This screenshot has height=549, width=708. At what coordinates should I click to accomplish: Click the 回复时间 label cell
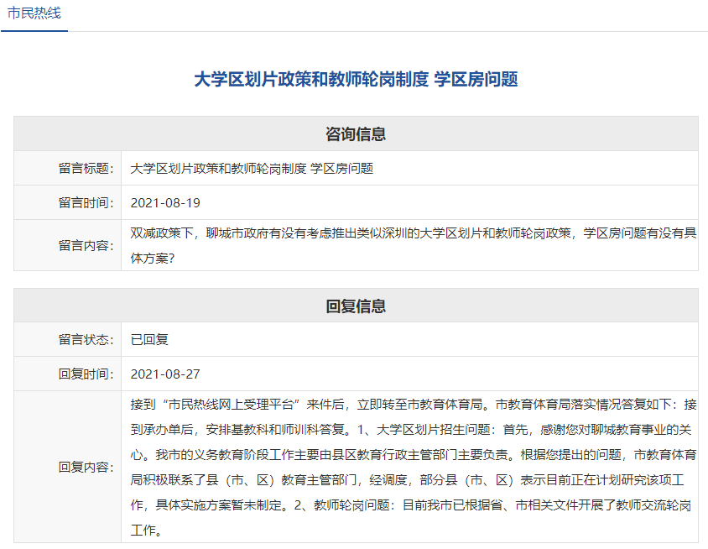point(68,374)
